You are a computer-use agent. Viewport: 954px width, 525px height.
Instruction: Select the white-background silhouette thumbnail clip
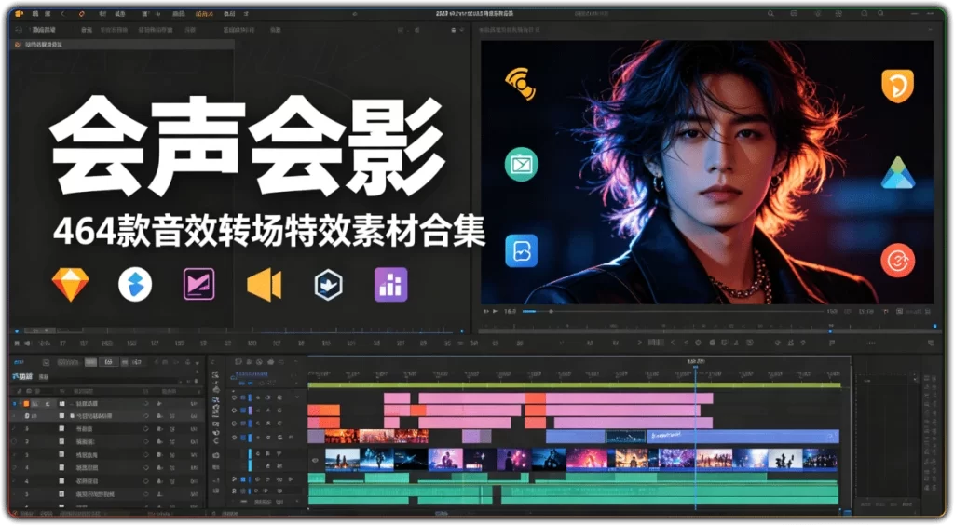click(x=784, y=460)
